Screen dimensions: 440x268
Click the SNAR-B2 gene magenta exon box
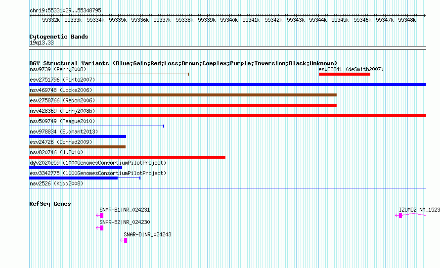coord(101,228)
